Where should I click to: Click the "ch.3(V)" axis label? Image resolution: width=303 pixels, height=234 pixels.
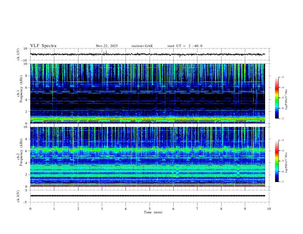pyautogui.click(x=18, y=196)
